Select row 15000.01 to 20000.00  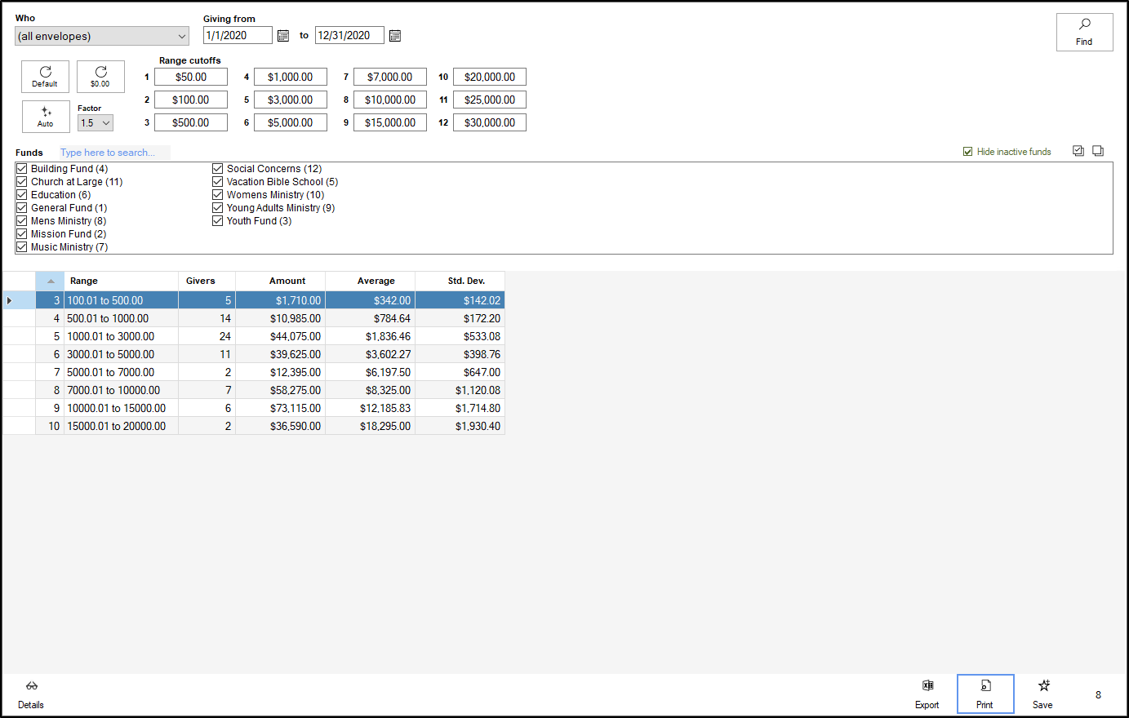tap(254, 426)
